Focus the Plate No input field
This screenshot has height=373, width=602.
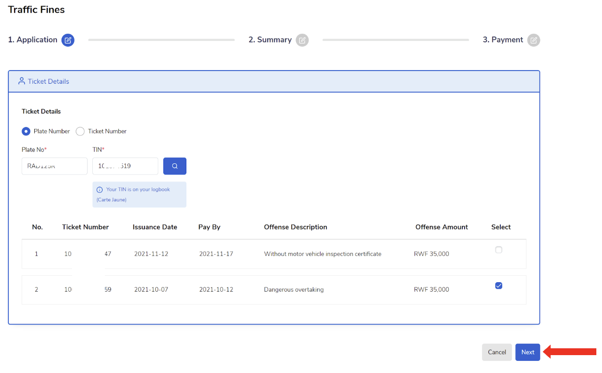tap(55, 166)
